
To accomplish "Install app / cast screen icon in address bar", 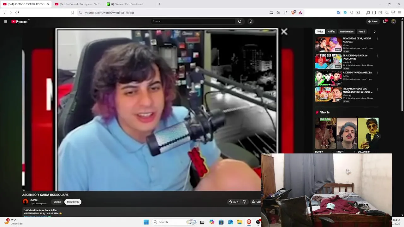I will (x=271, y=13).
